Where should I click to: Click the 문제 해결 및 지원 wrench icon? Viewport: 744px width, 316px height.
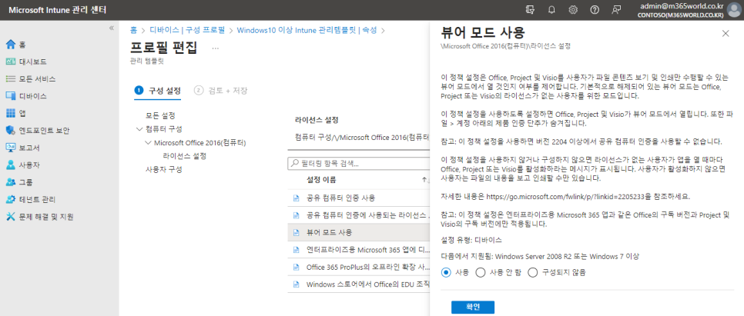coord(11,217)
